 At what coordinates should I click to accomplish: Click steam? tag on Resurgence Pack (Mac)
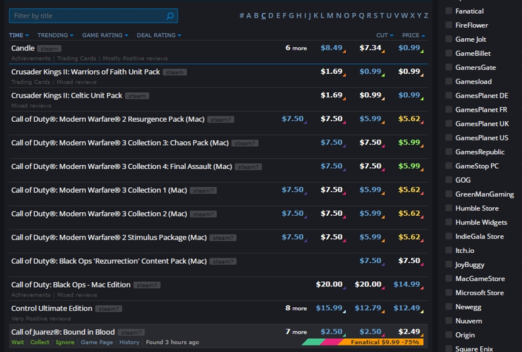220,119
